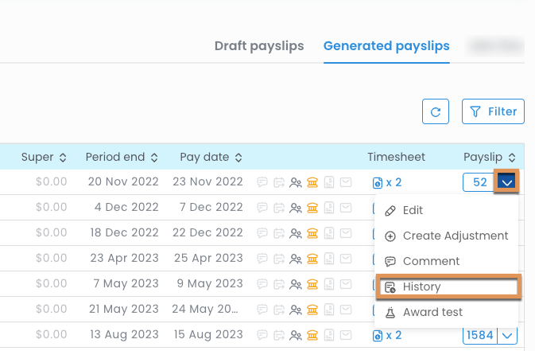
Task: Open payslip 1584 link
Action: [x=480, y=336]
